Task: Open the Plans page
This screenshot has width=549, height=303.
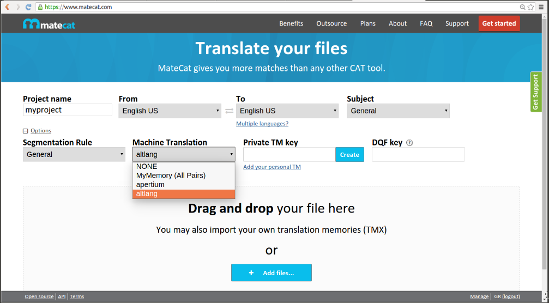Action: pyautogui.click(x=367, y=23)
